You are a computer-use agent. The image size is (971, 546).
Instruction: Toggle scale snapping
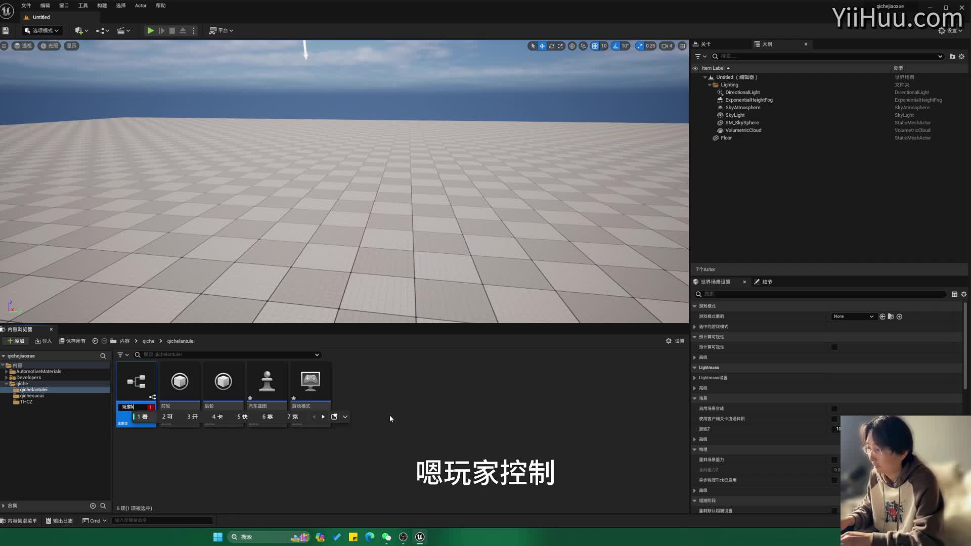pos(640,46)
